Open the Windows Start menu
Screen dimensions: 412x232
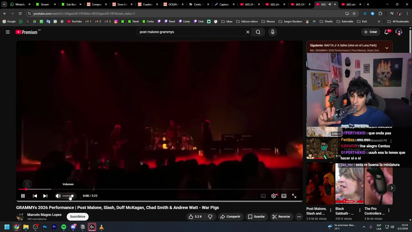(x=7, y=227)
